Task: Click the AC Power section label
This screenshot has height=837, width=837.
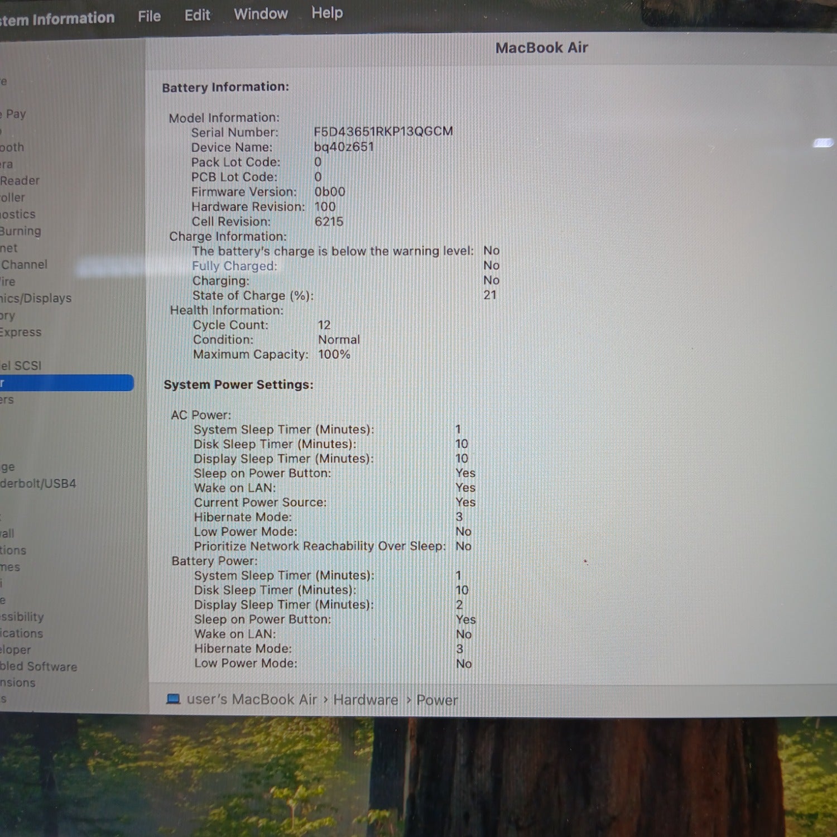Action: point(201,415)
